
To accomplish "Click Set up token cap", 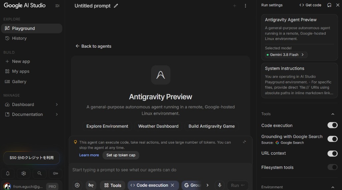I will pyautogui.click(x=121, y=155).
